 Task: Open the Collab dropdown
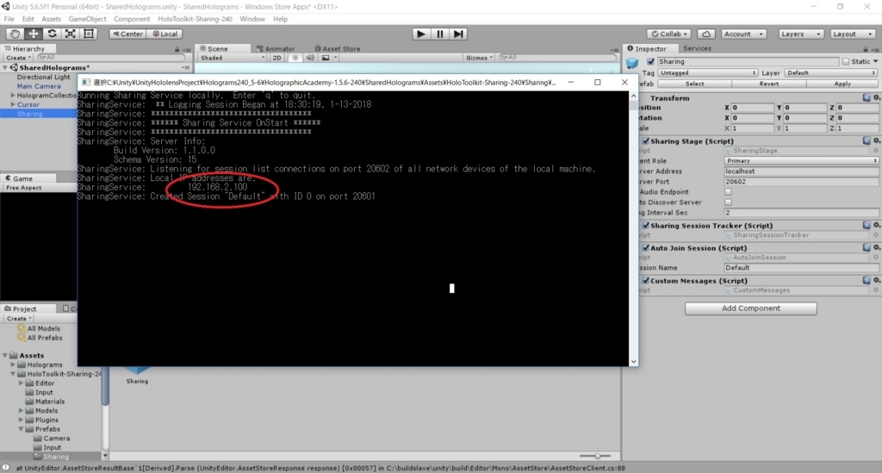(669, 34)
